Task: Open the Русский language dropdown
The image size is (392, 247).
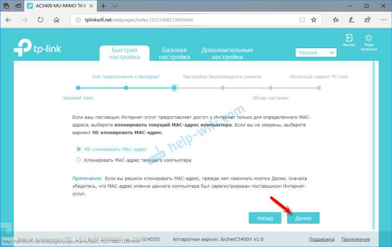Action: [316, 53]
